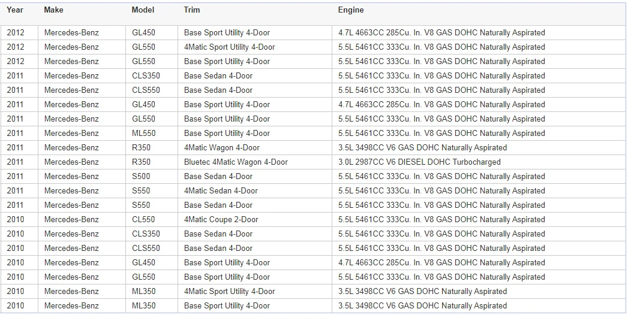Image resolution: width=628 pixels, height=318 pixels.
Task: Click the Trim column header
Action: (192, 10)
